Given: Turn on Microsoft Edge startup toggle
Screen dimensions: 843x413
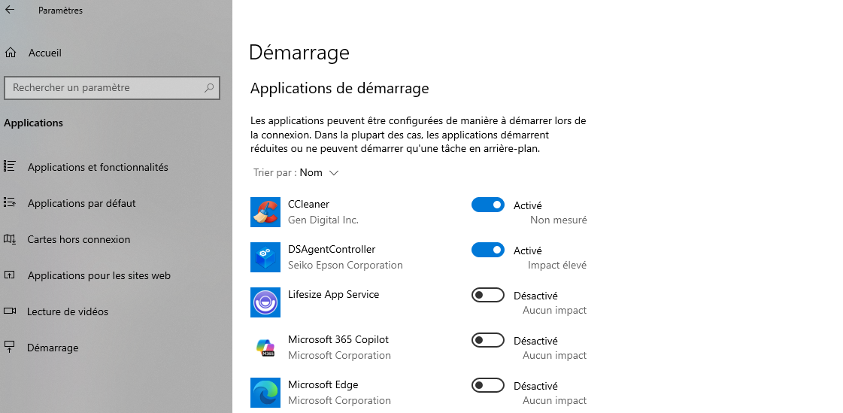Looking at the screenshot, I should [x=487, y=385].
